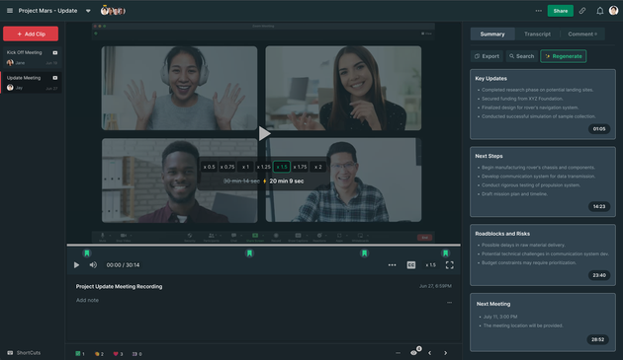The image size is (623, 360).
Task: Click video icon on Kick Off Meeting
Action: click(x=55, y=52)
